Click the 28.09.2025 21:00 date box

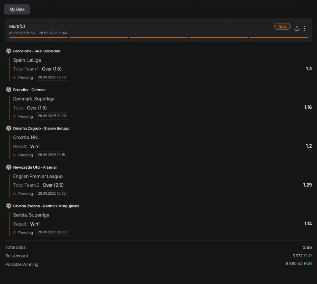[x=52, y=116]
